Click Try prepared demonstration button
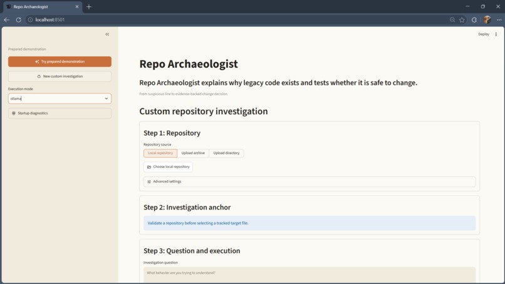 click(x=60, y=61)
